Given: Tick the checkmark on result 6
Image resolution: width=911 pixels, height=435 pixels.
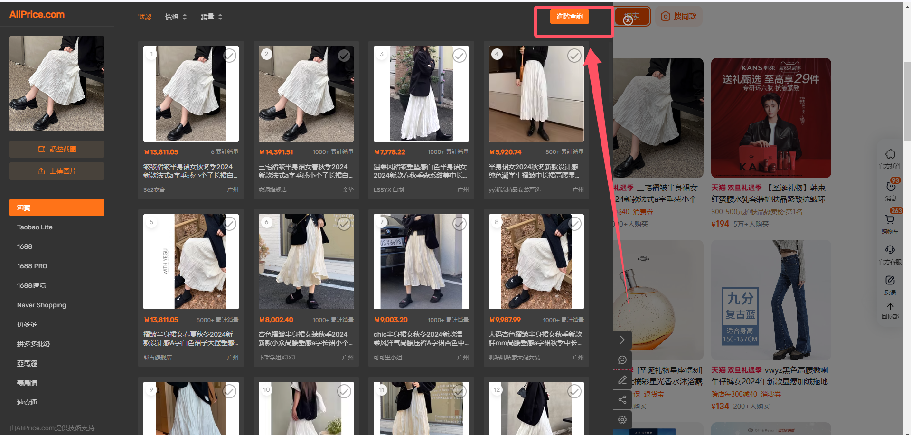Looking at the screenshot, I should coord(344,224).
